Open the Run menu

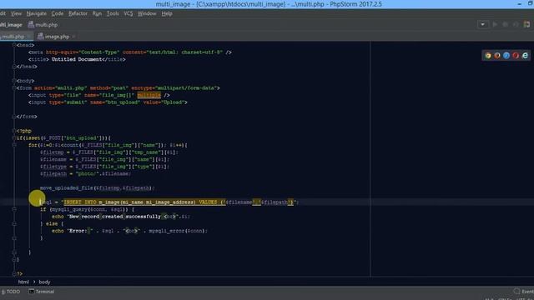pos(97,13)
